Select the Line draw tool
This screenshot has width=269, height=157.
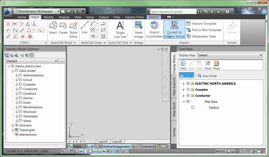[x=85, y=27]
